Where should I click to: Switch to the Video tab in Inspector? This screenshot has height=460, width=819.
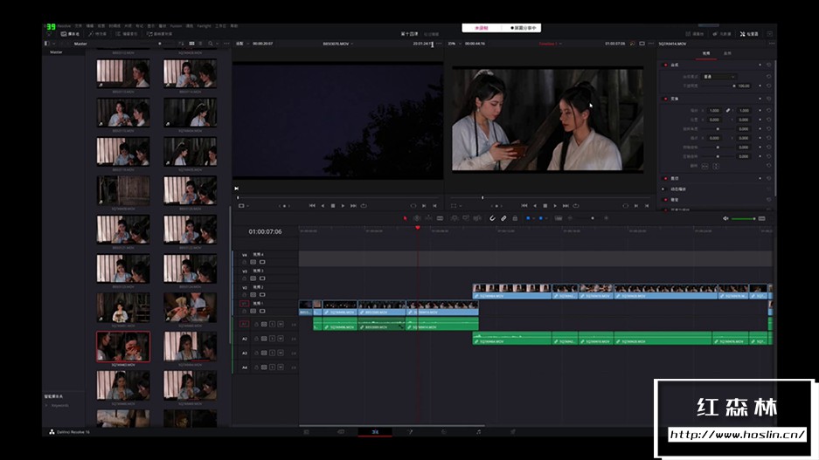tap(706, 53)
